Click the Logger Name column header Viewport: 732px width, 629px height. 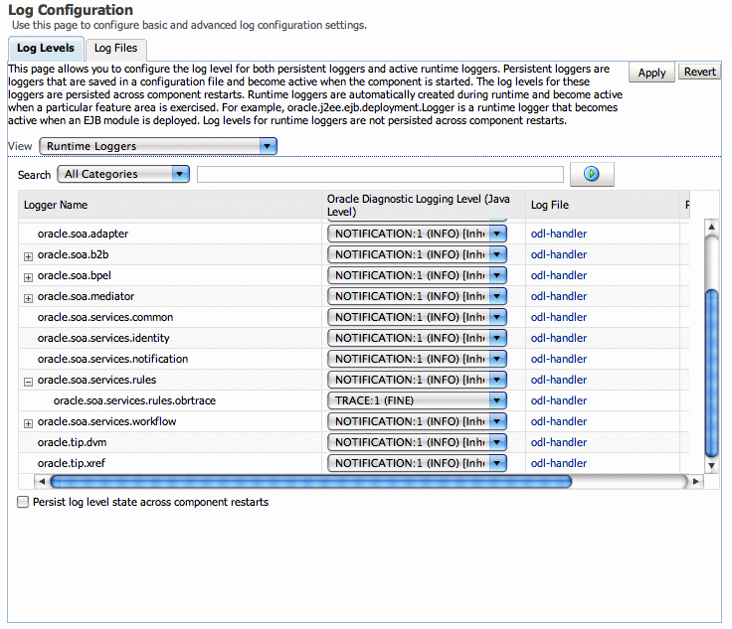tap(170, 205)
